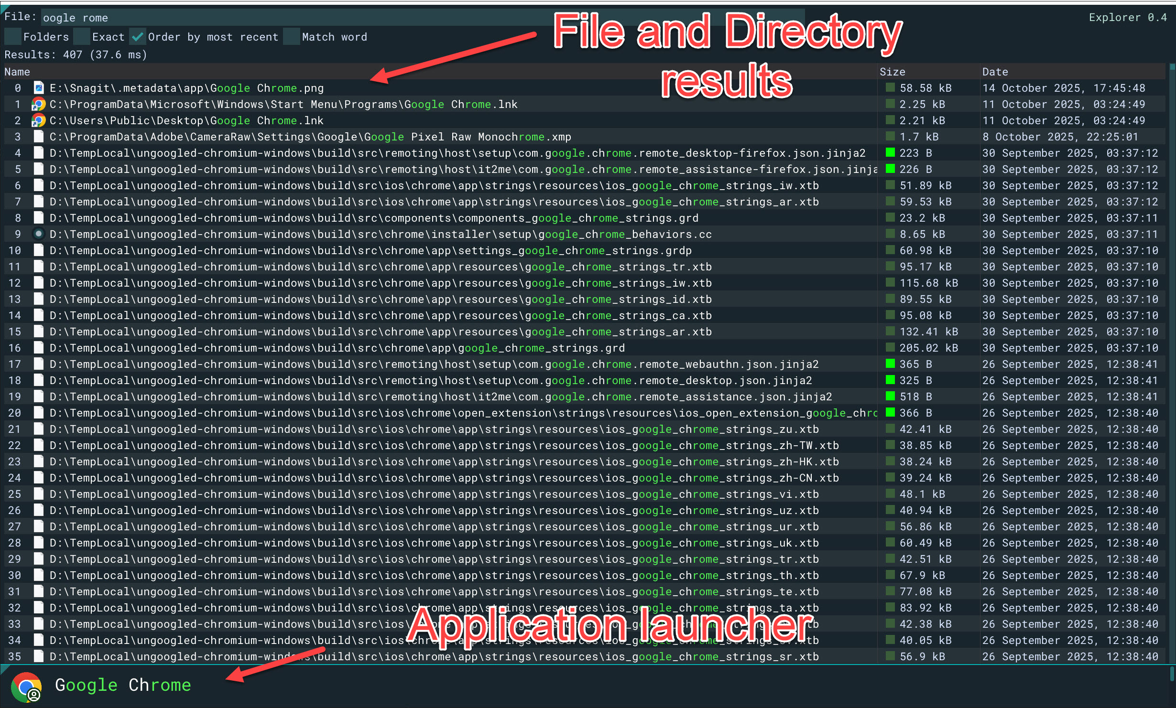Screen dimensions: 1176x708
Task: Click the Chrome icon of the Public Desktop shortcut
Action: click(38, 120)
